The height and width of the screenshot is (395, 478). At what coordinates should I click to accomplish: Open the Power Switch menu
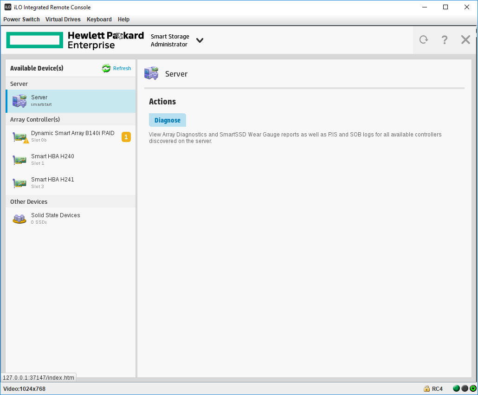21,19
